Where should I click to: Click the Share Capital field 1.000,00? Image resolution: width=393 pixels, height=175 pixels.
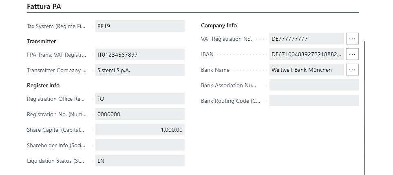[140, 130]
